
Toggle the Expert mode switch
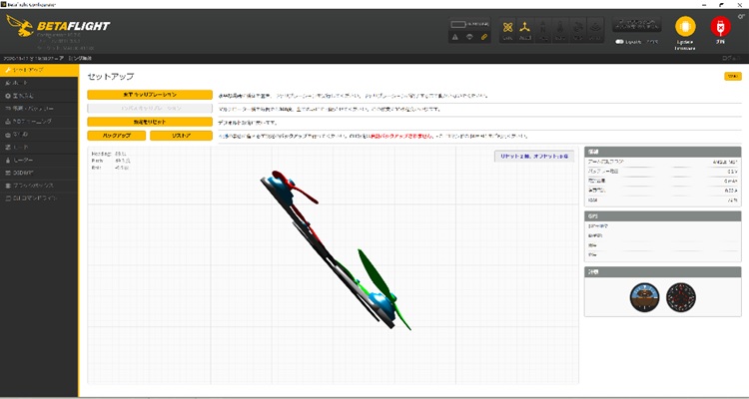pos(619,42)
